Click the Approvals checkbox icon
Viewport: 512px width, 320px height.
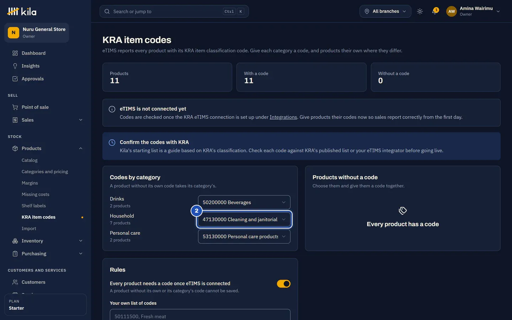(15, 79)
